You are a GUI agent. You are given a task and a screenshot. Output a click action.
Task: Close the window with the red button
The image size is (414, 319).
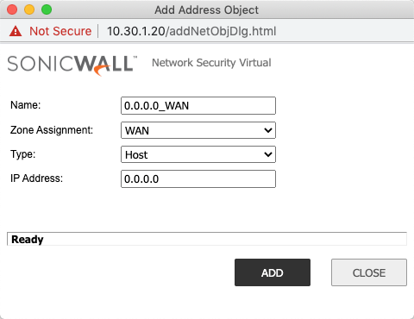12,9
